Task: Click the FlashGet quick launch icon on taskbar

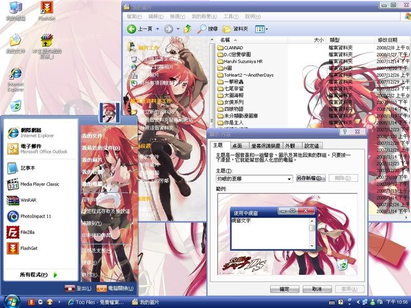Action: [x=31, y=302]
